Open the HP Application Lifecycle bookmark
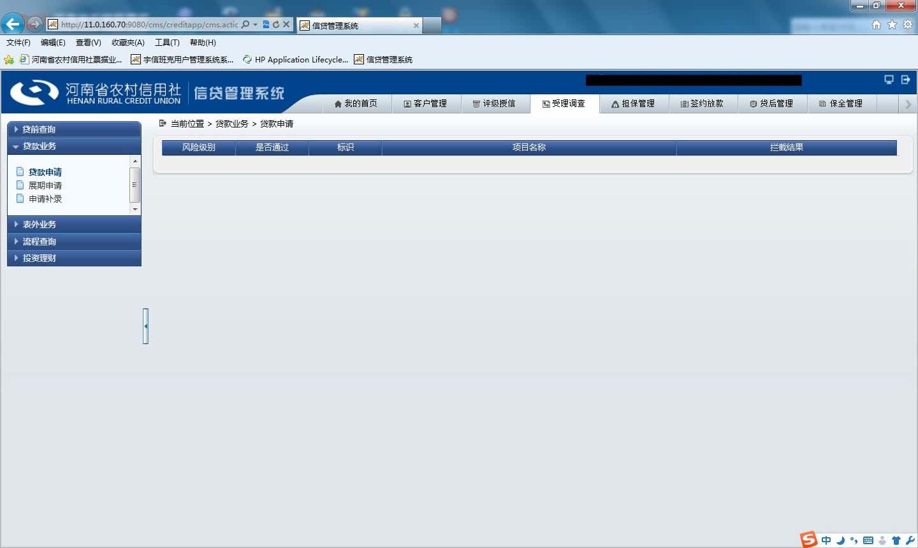The image size is (918, 548). click(295, 59)
